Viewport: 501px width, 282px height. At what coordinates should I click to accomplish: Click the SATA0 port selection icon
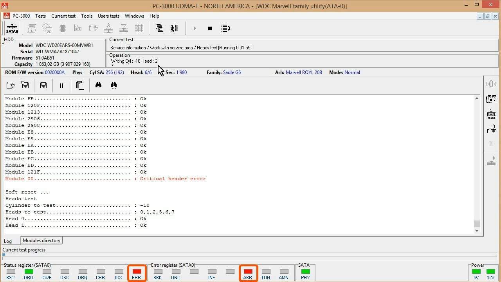(x=12, y=28)
